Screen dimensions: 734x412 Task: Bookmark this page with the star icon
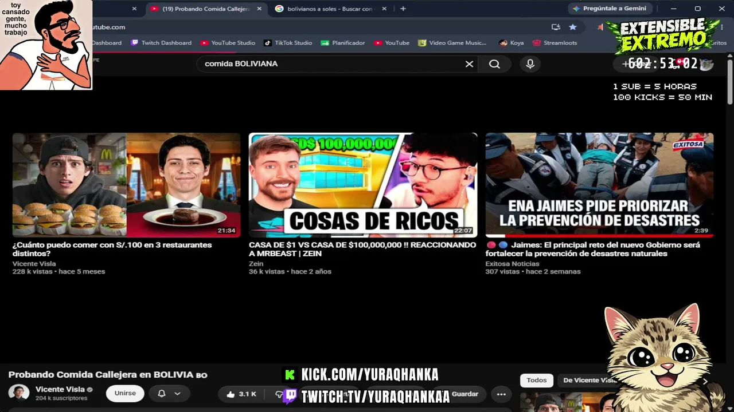[x=572, y=27]
